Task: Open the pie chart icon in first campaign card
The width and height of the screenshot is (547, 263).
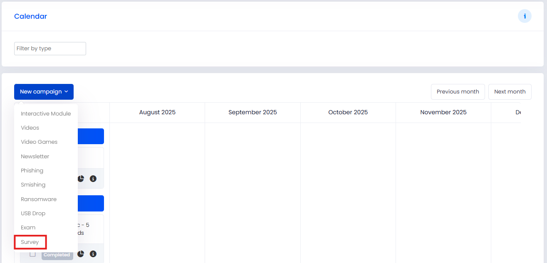Action: point(81,179)
